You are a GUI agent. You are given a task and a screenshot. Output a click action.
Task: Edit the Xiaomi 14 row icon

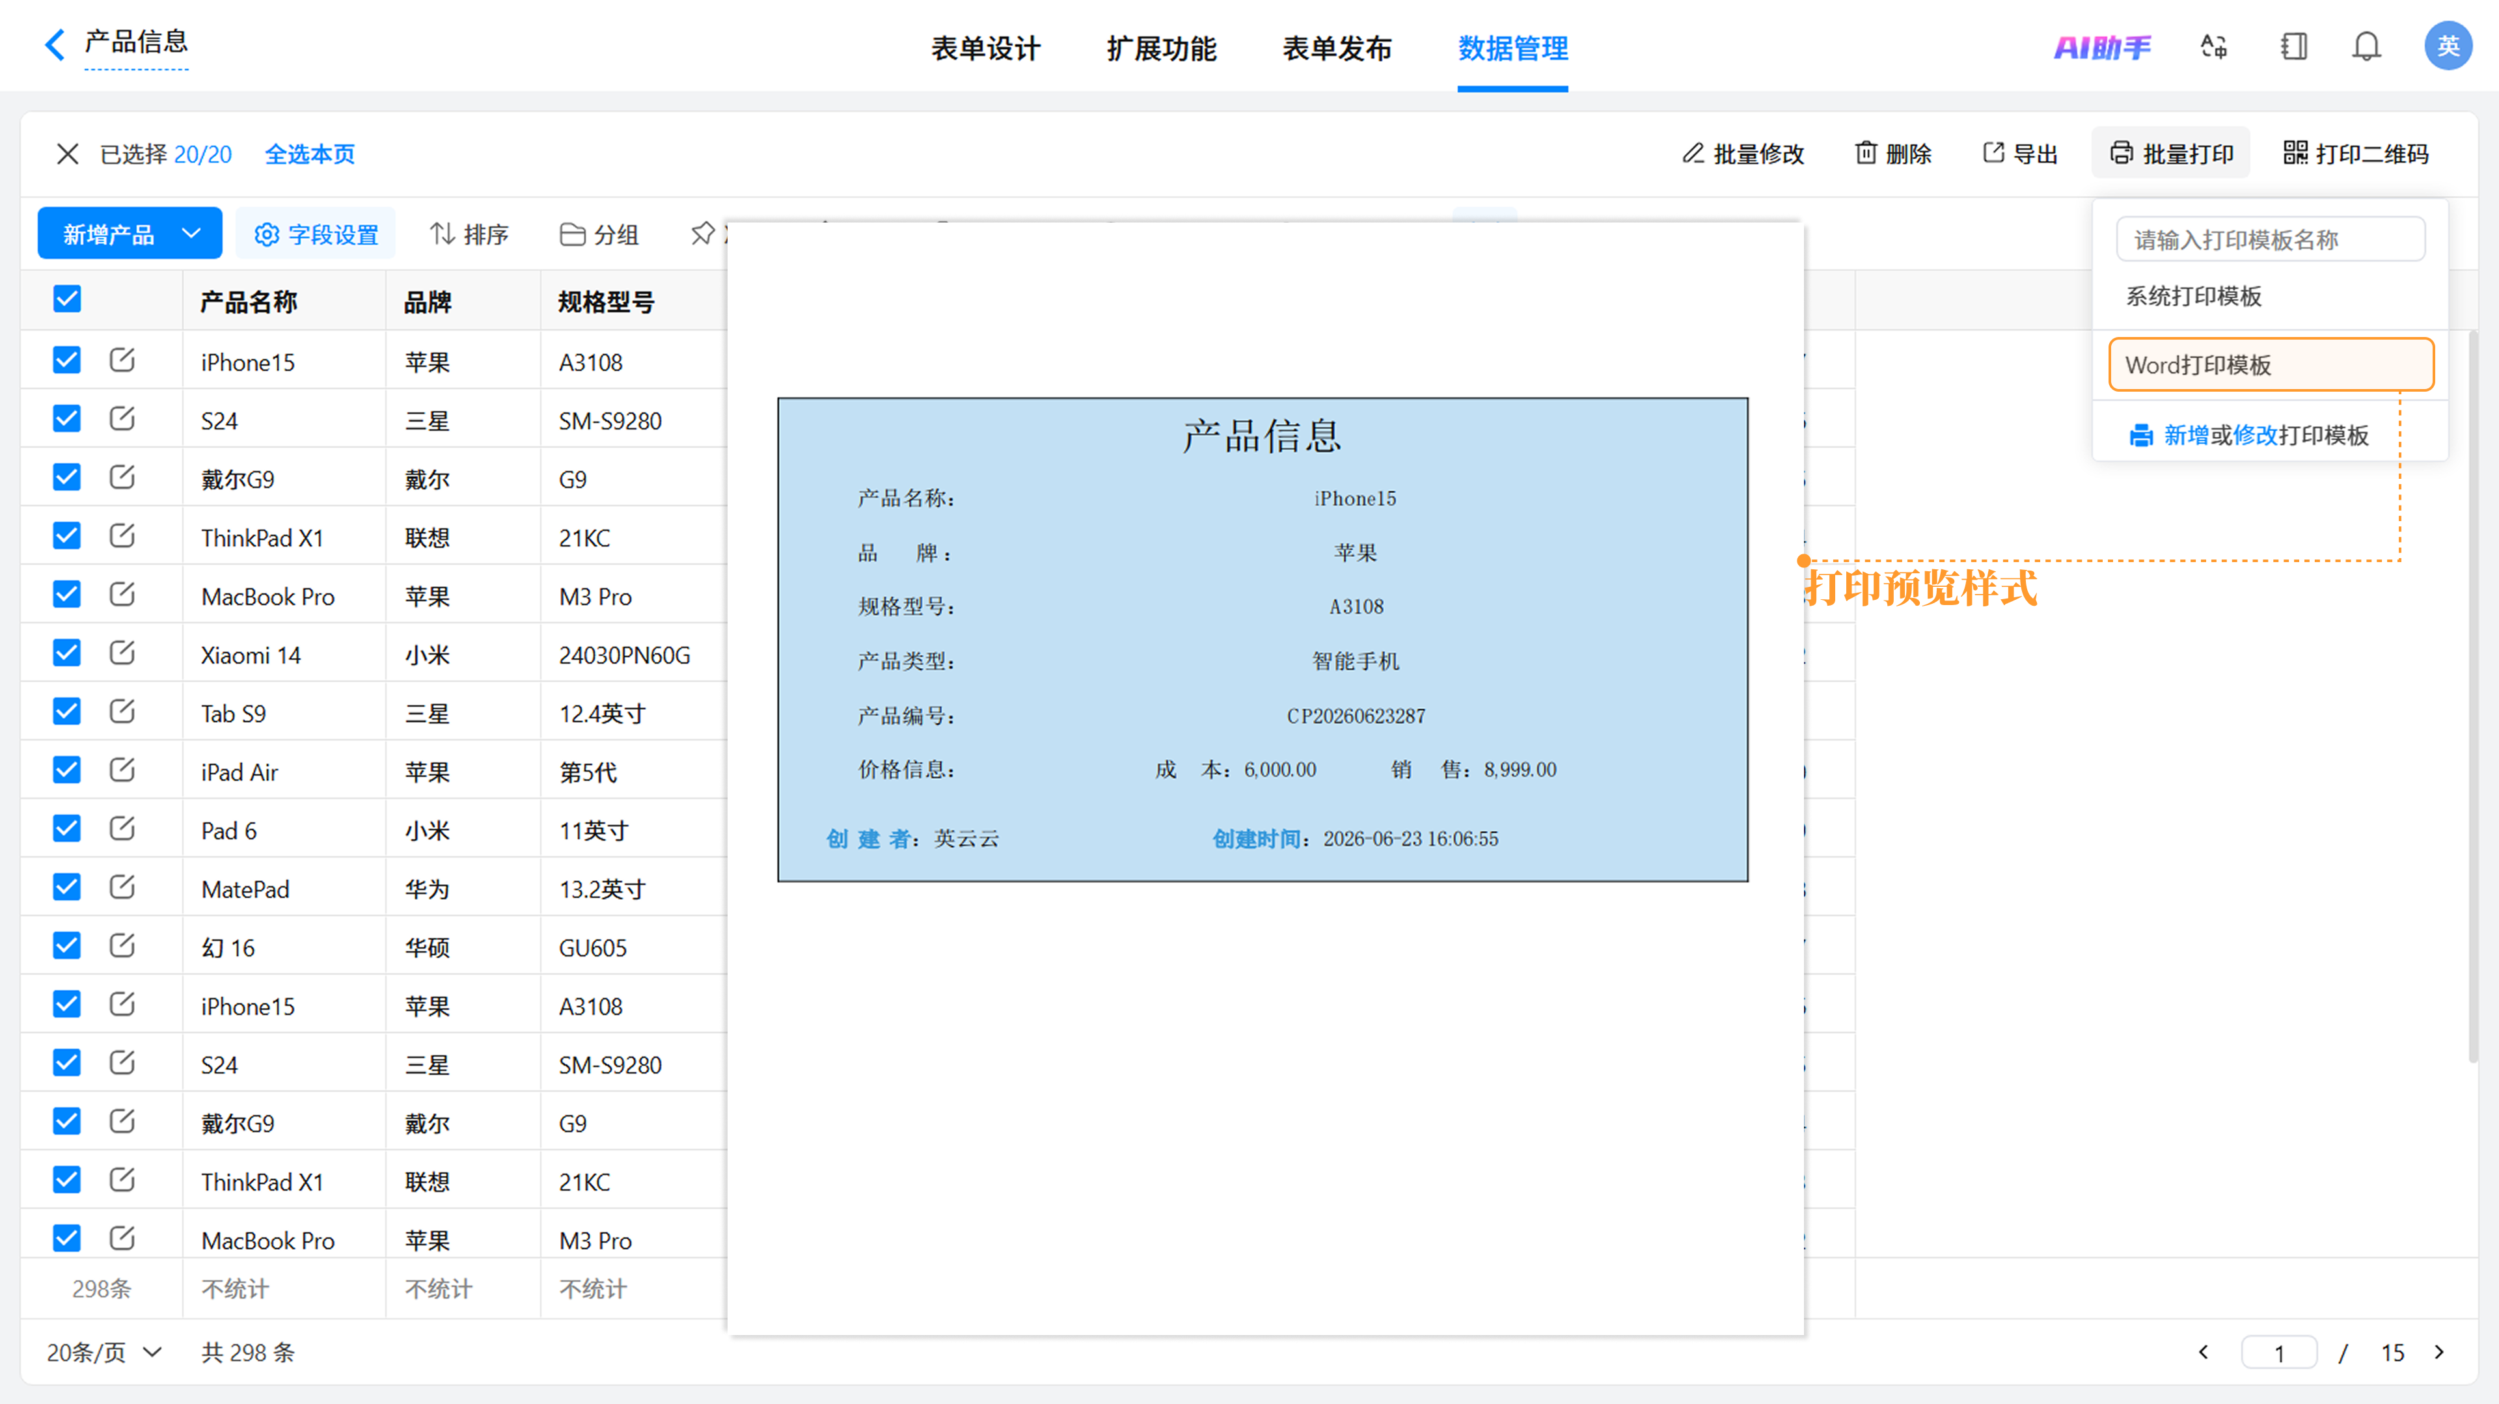point(122,653)
